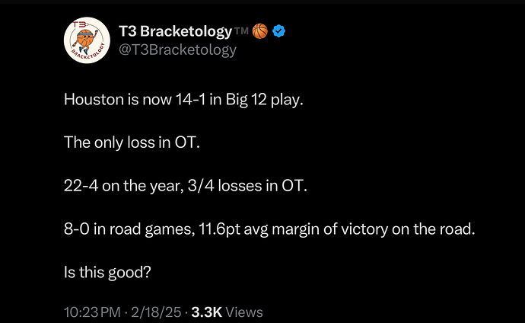
Task: Click the "Is this good?" line
Action: coord(107,272)
